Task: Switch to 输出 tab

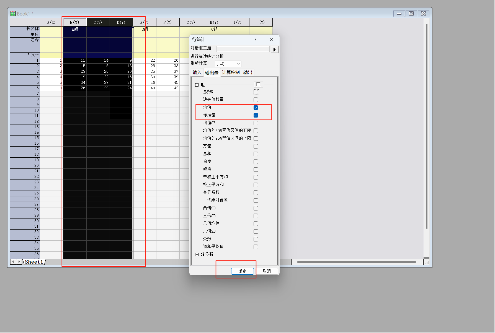Action: click(248, 72)
